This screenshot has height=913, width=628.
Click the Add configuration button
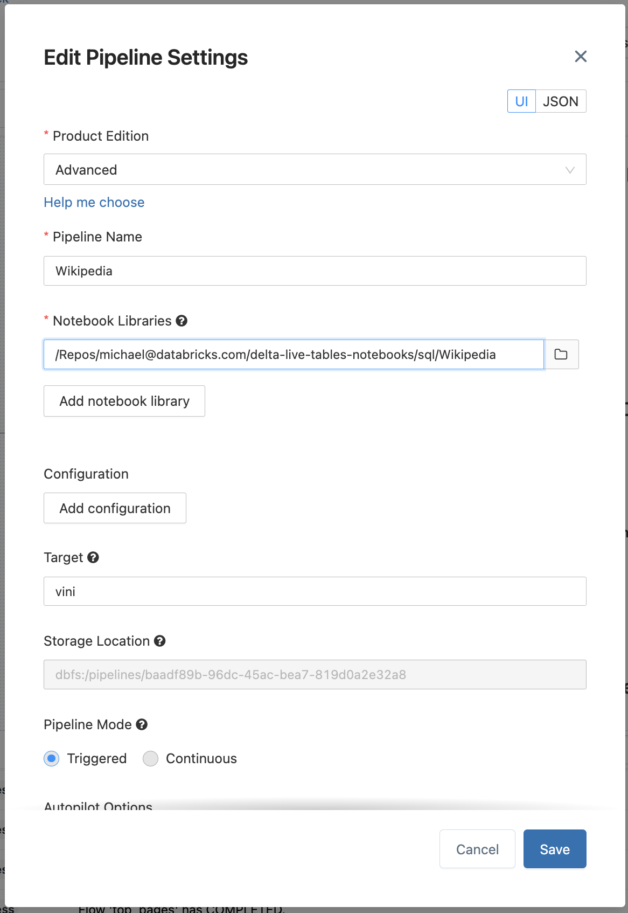[x=115, y=508]
